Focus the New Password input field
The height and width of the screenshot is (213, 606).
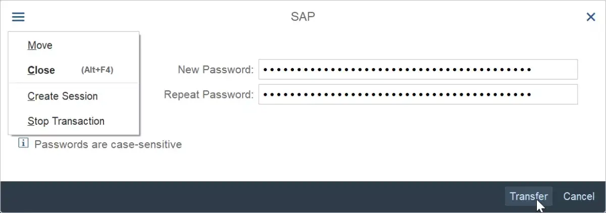418,69
